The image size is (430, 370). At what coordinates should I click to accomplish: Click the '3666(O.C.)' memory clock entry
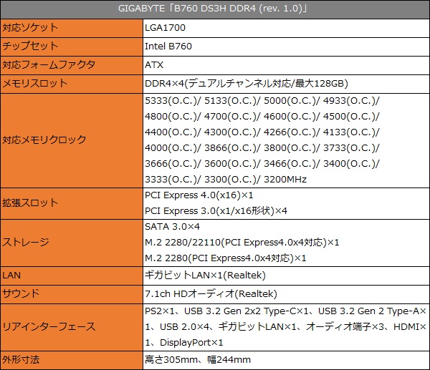[x=171, y=164]
